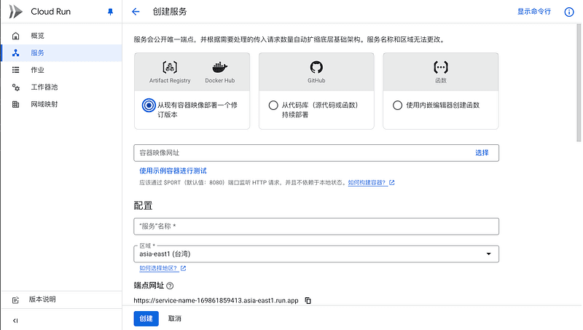Viewport: 583px width, 330px height.
Task: Click the back arrow beside 创建服务
Action: click(136, 12)
